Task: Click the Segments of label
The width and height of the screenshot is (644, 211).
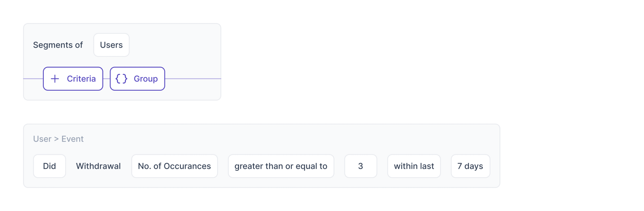Action: (x=58, y=45)
